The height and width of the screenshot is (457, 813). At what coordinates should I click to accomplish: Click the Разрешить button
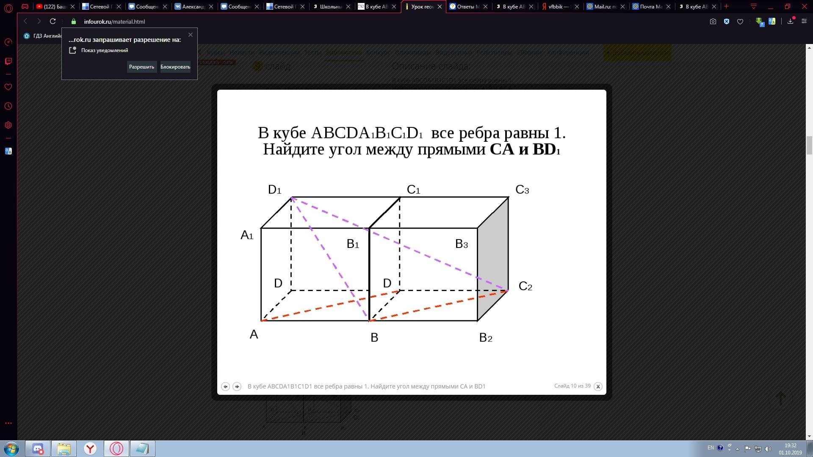(x=141, y=67)
